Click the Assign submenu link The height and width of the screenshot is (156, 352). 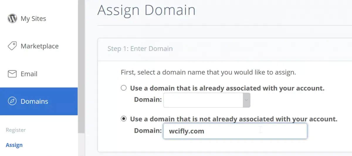[14, 145]
